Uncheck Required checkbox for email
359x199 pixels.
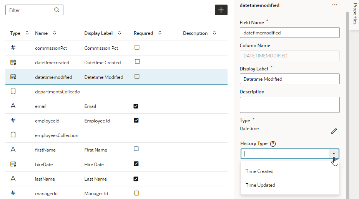[x=136, y=106]
